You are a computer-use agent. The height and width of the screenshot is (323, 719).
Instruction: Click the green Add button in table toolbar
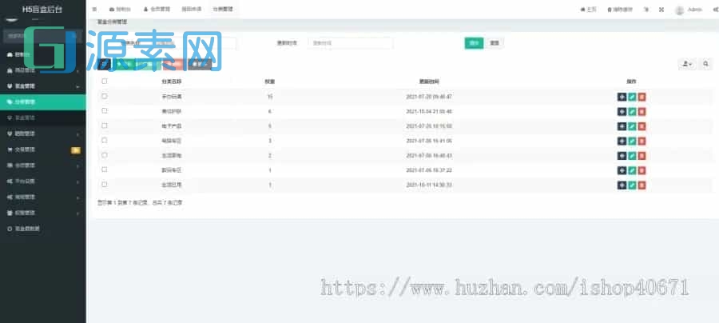(124, 64)
